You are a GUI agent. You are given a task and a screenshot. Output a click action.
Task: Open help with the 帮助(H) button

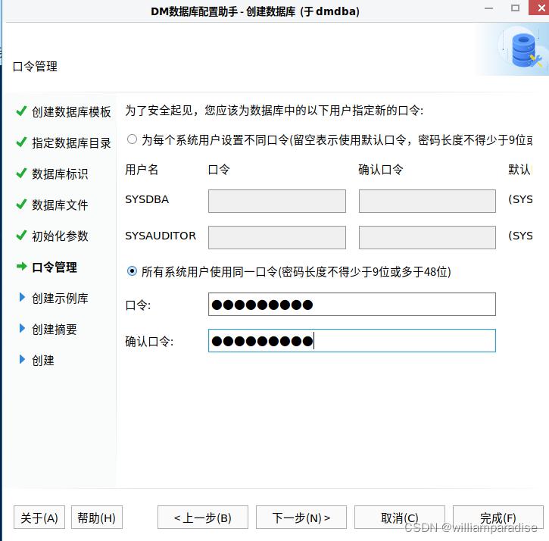[x=96, y=518]
